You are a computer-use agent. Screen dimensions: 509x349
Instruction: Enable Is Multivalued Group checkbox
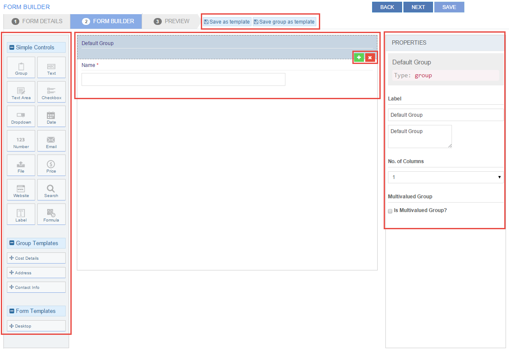(390, 211)
